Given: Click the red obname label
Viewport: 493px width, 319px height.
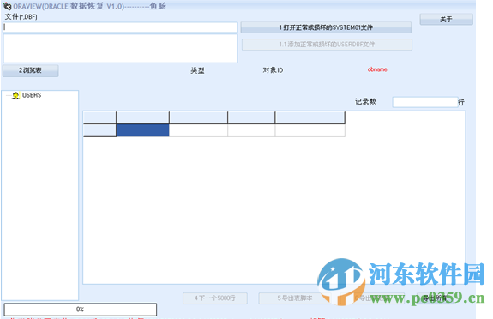Looking at the screenshot, I should (377, 69).
